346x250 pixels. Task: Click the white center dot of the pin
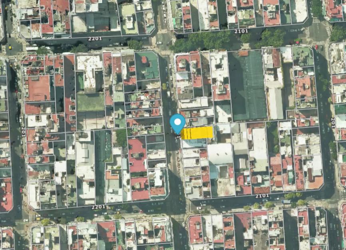coord(177,122)
